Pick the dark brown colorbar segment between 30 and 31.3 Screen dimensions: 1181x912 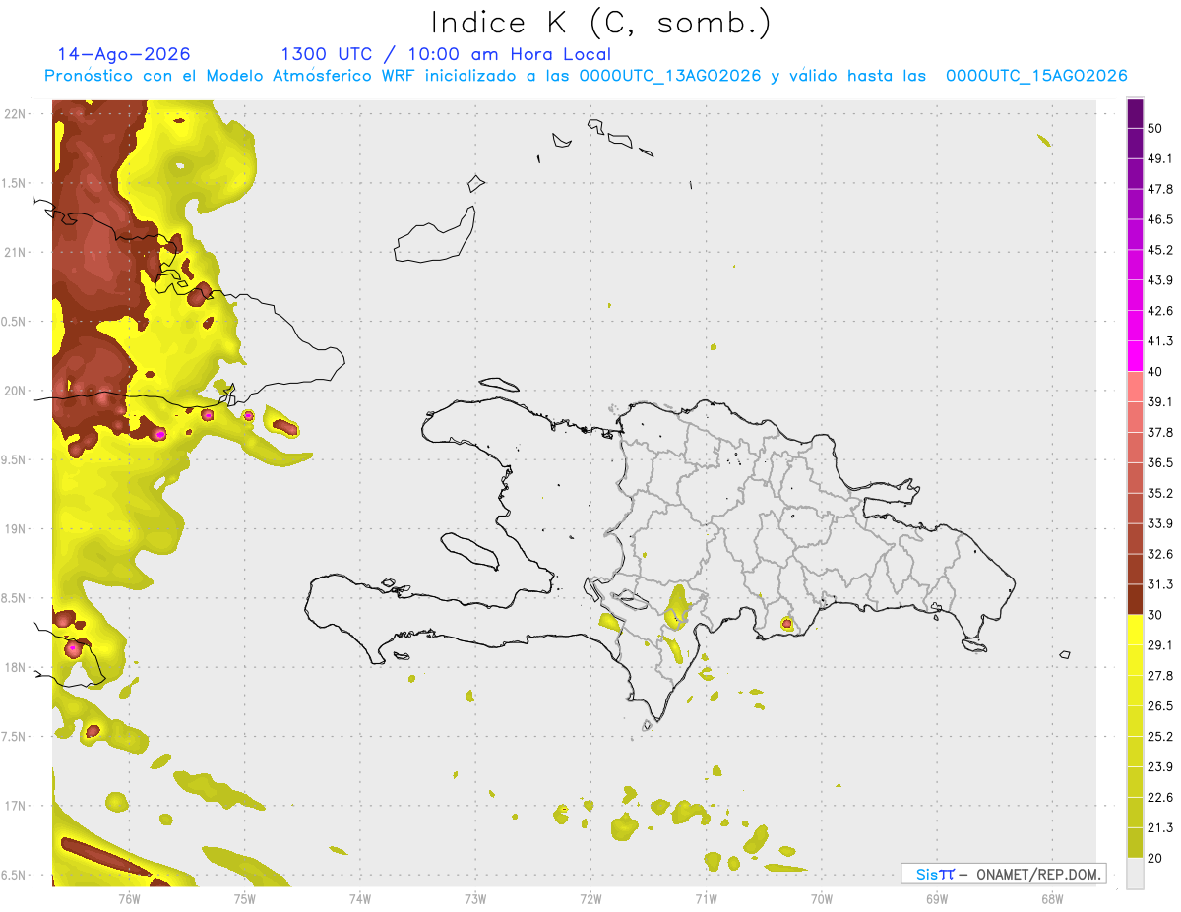[1135, 600]
